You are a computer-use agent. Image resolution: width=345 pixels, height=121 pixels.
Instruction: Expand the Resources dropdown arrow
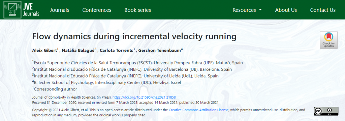point(260,10)
